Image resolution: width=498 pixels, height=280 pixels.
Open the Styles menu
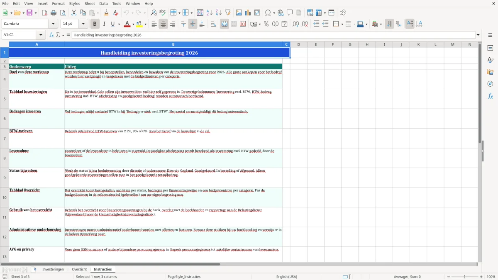[x=75, y=3]
